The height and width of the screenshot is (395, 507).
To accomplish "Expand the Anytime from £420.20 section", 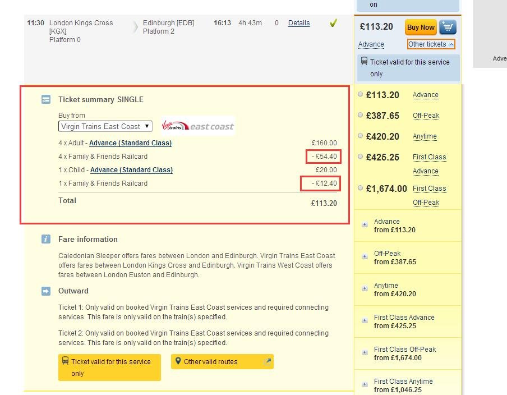I will [x=365, y=288].
